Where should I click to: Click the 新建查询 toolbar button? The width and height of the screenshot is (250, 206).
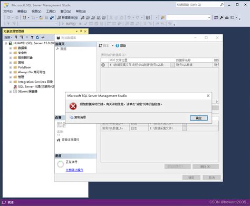pyautogui.click(x=68, y=17)
